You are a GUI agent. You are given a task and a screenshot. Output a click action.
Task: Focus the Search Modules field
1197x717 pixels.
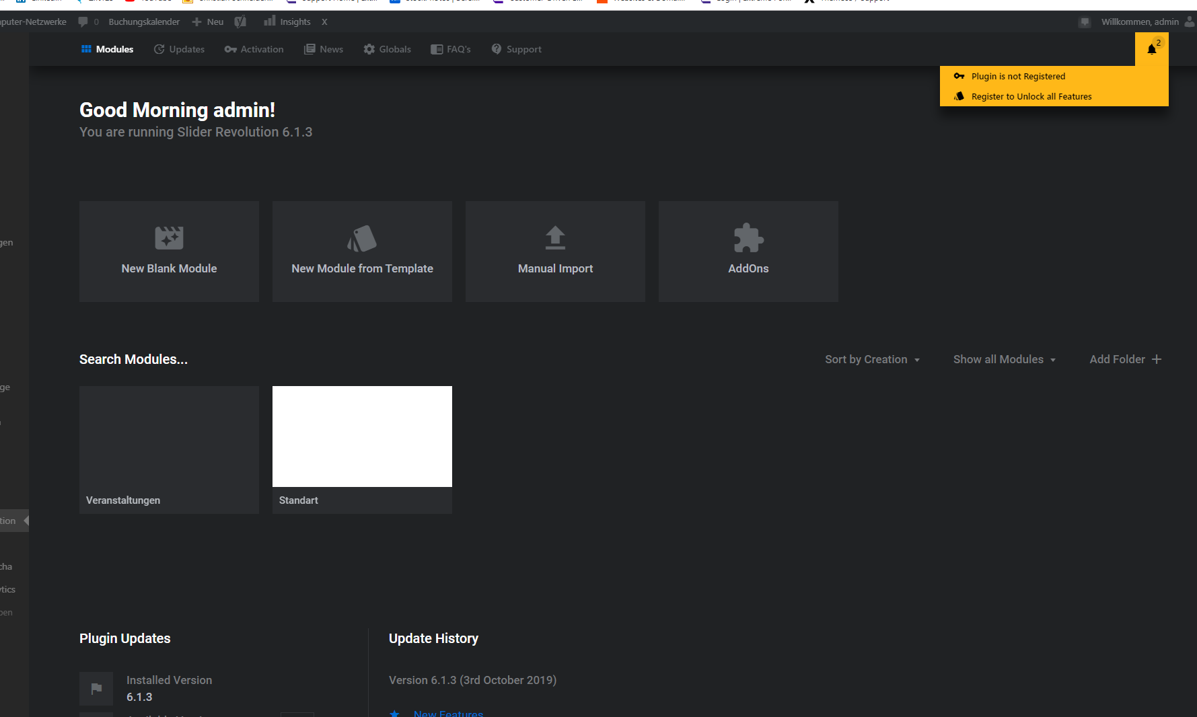click(133, 359)
